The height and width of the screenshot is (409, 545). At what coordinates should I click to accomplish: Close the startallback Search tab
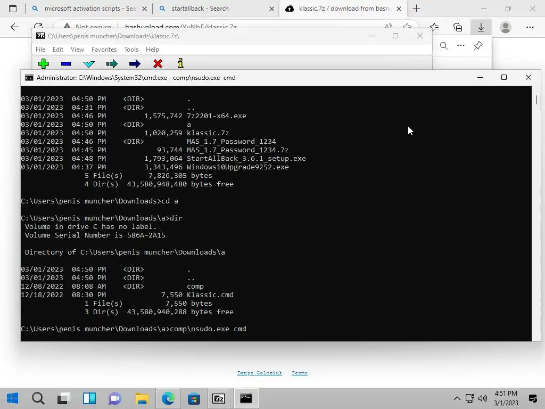coord(272,9)
